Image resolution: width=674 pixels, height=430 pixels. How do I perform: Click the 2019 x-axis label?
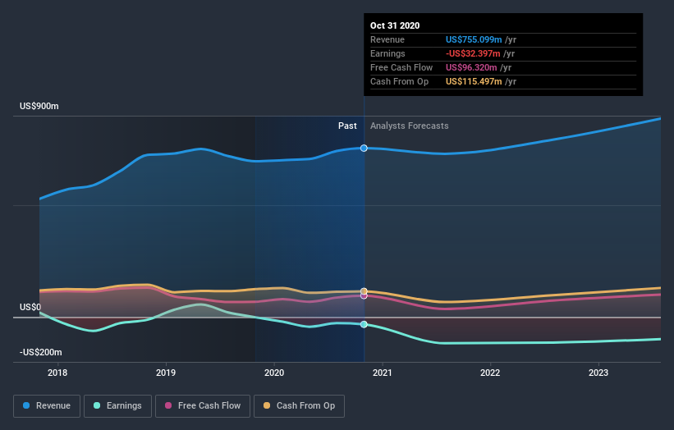(x=166, y=373)
